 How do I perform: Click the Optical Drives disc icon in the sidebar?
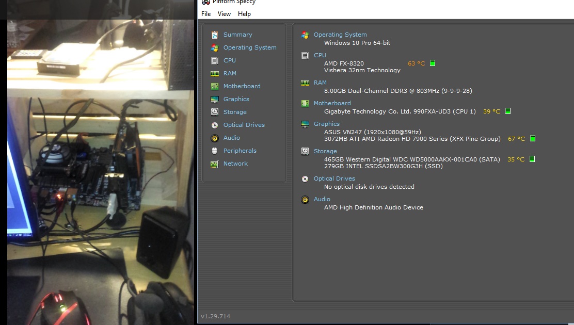pyautogui.click(x=215, y=125)
